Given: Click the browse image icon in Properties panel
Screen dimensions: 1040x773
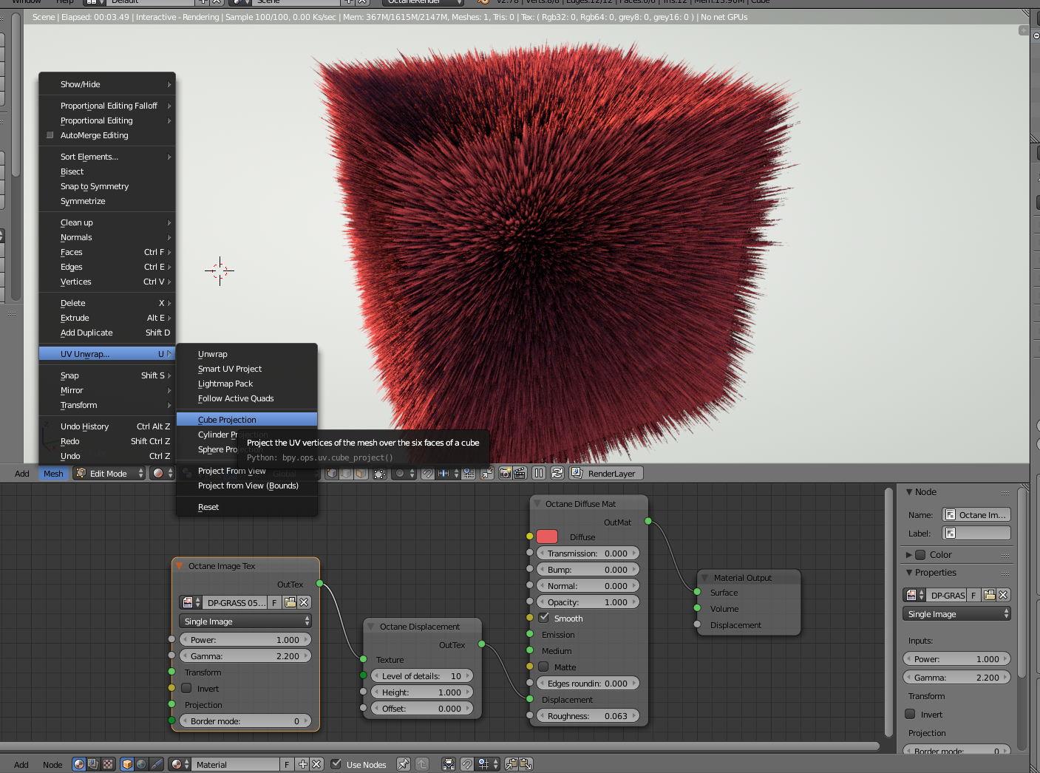Looking at the screenshot, I should 915,595.
